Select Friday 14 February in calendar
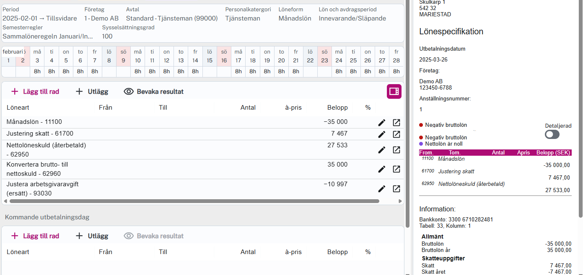This screenshot has width=583, height=275. pos(195,56)
